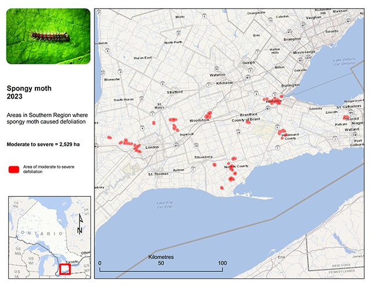Click the 'Spongy moth 2023' title
This screenshot has width=371, height=287.
tap(29, 92)
